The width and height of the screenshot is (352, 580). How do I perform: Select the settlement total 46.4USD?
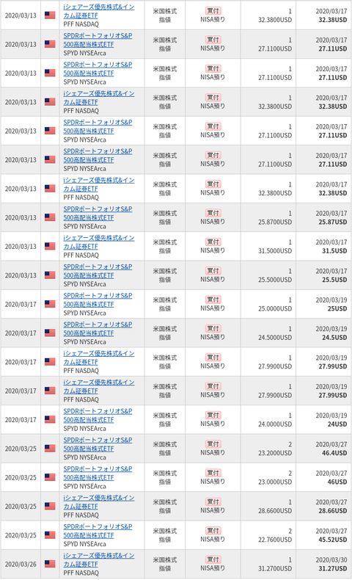[x=334, y=453]
